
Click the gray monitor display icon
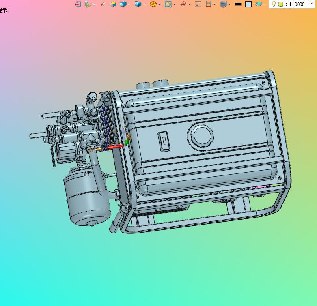click(223, 4)
